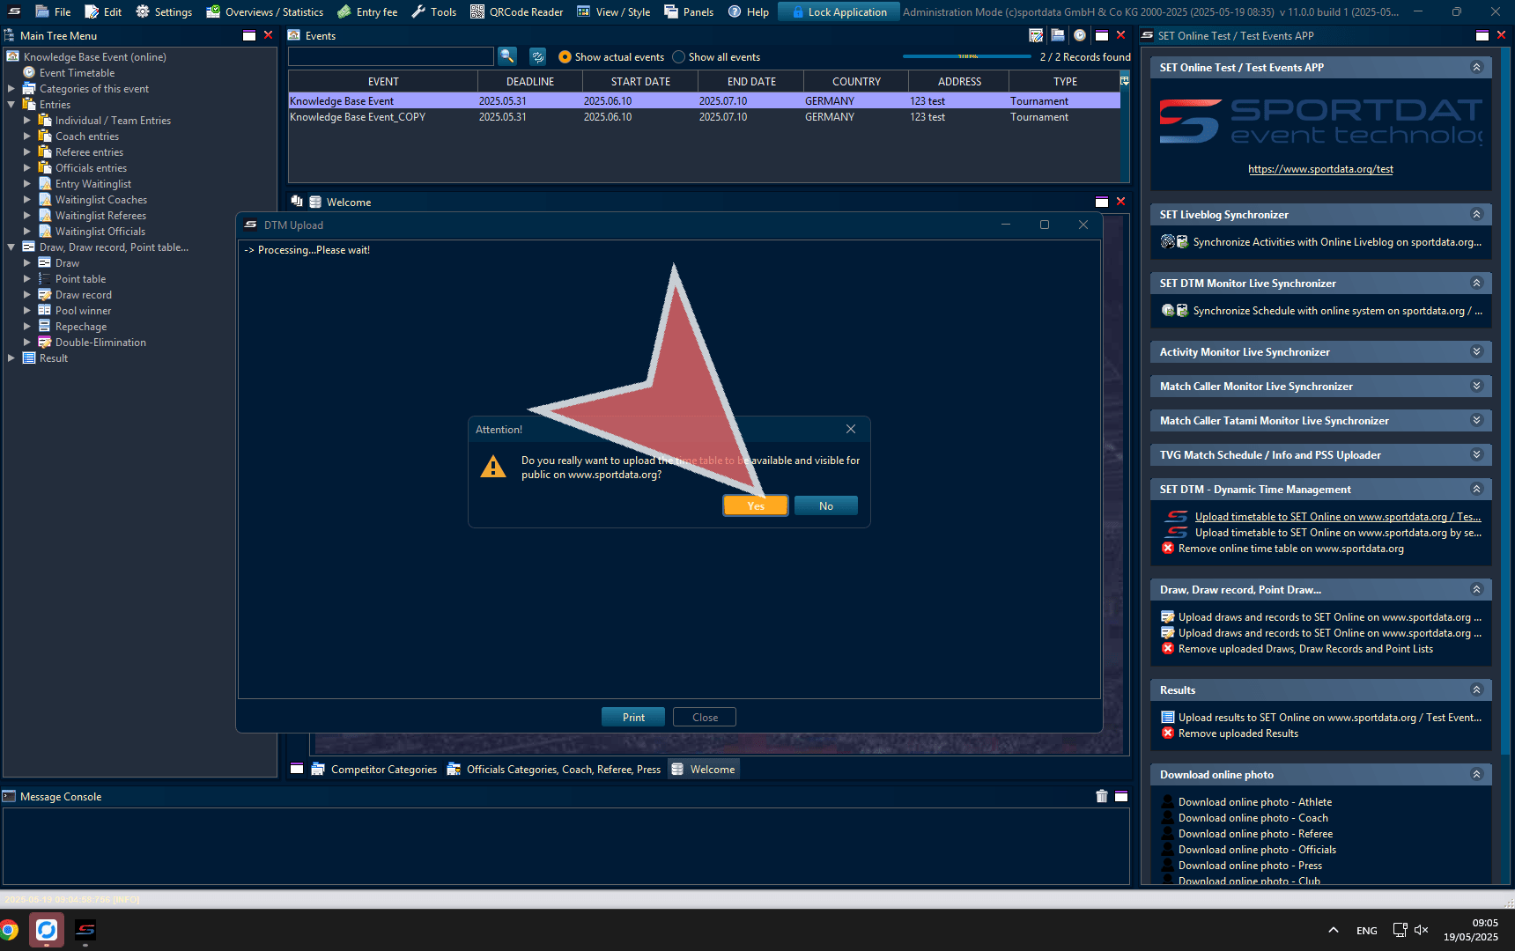Click Remove online time table red icon
Screen dimensions: 1515x951
(x=1168, y=549)
